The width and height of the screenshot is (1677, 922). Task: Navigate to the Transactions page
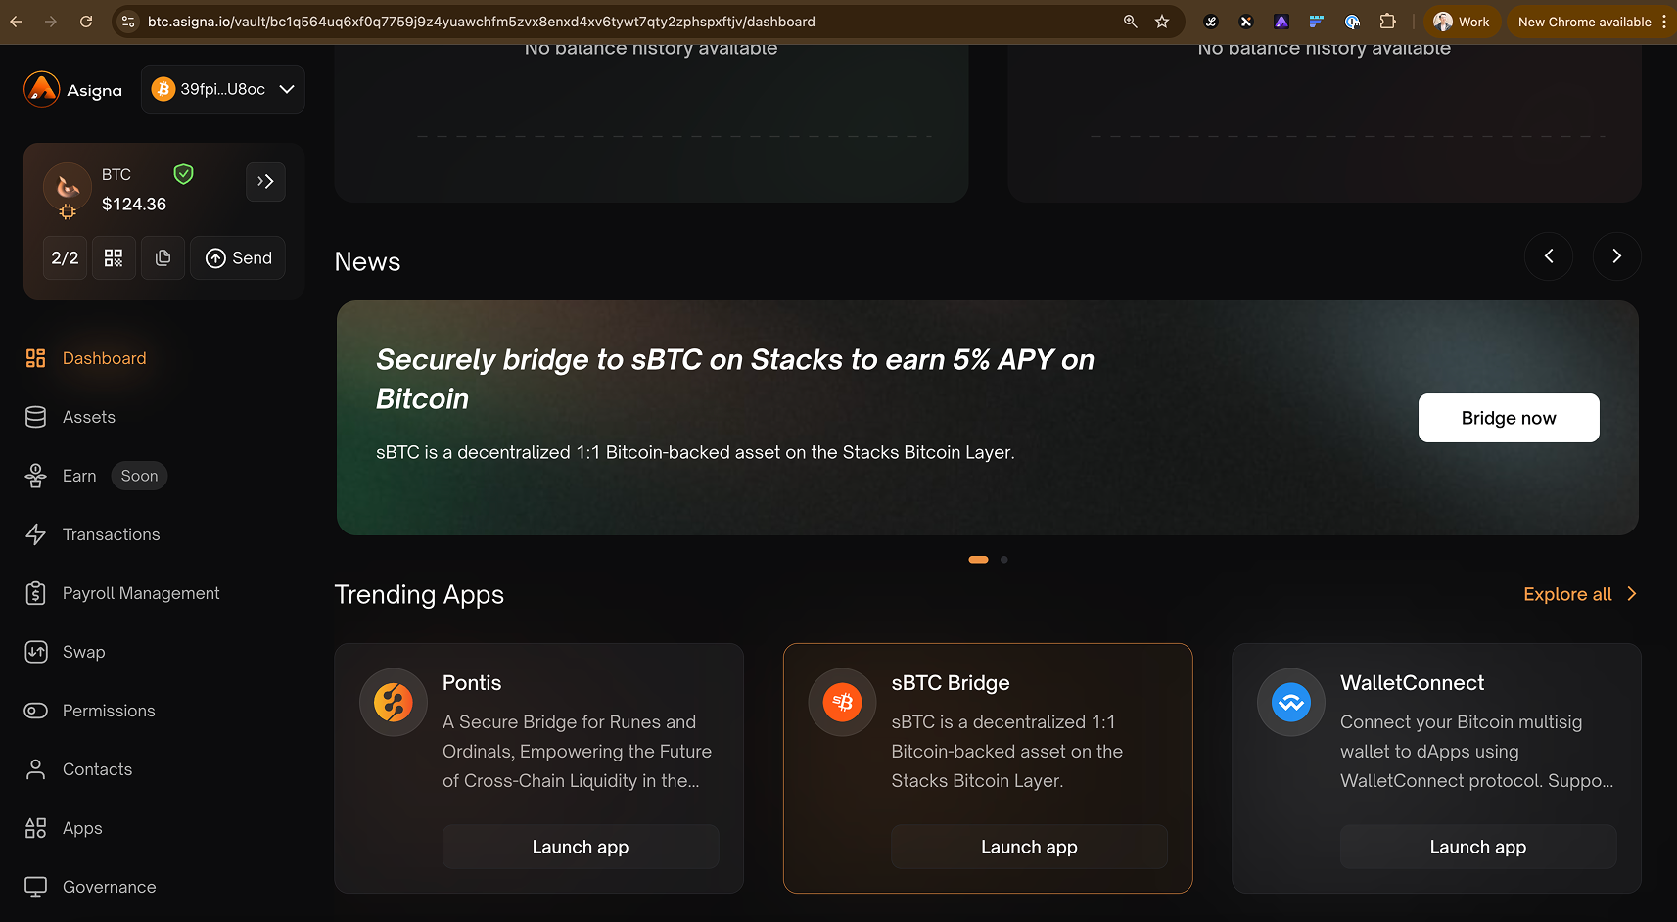point(111,534)
